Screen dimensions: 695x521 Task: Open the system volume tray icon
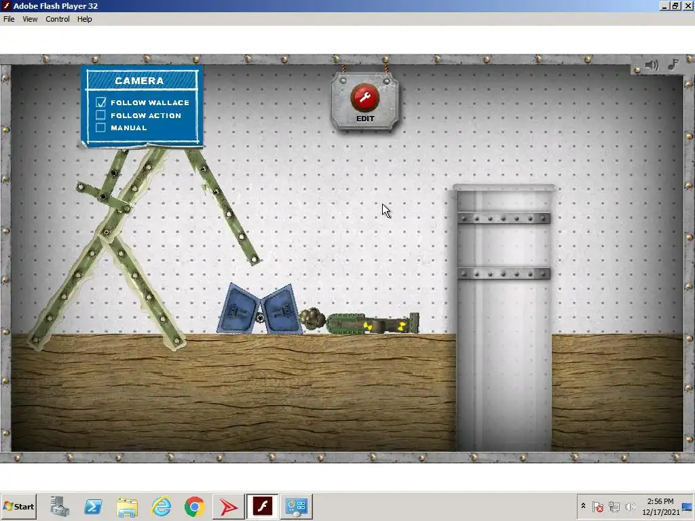click(630, 506)
